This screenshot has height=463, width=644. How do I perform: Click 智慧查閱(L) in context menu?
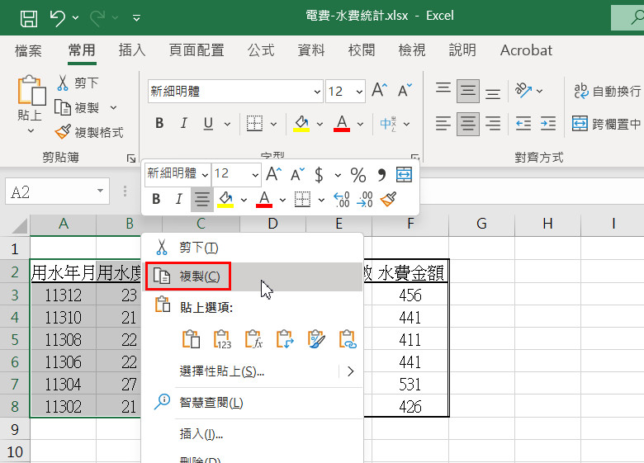tap(211, 403)
